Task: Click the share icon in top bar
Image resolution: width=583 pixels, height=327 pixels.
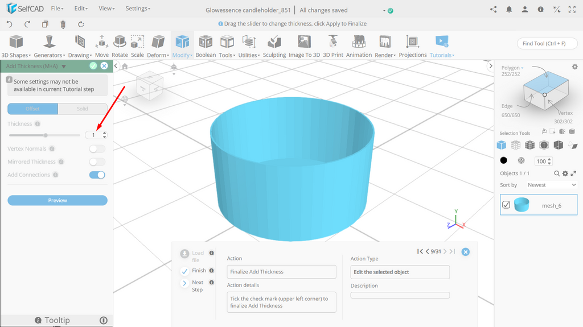Action: [494, 10]
